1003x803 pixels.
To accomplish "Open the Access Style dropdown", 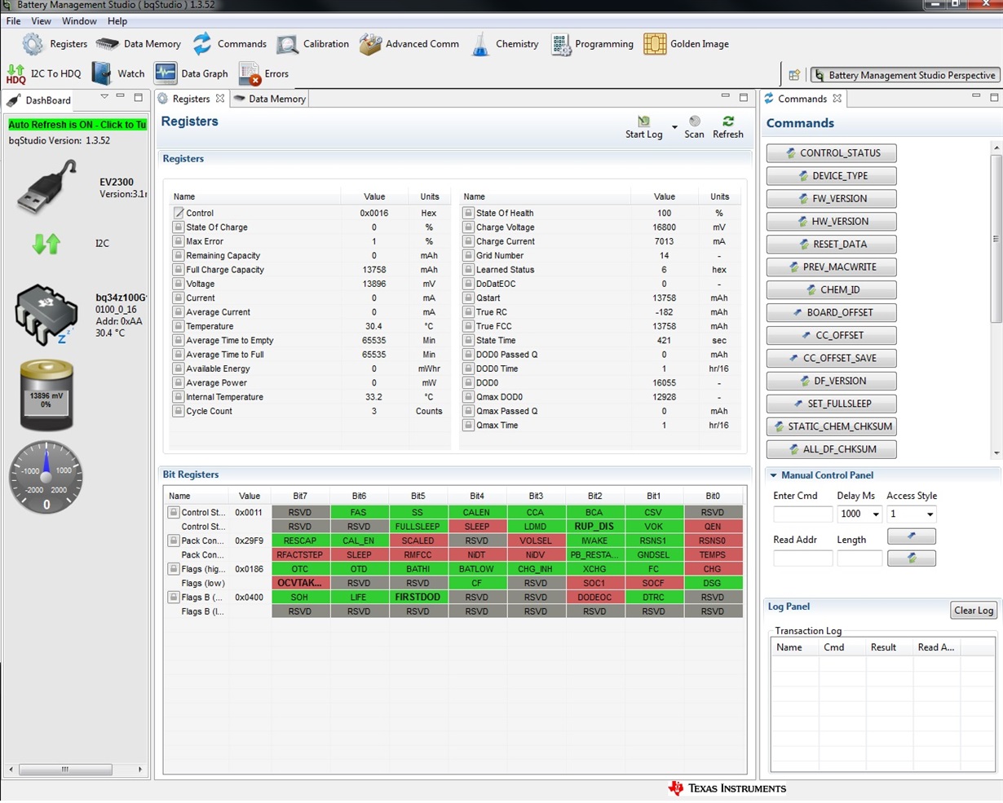I will point(930,514).
